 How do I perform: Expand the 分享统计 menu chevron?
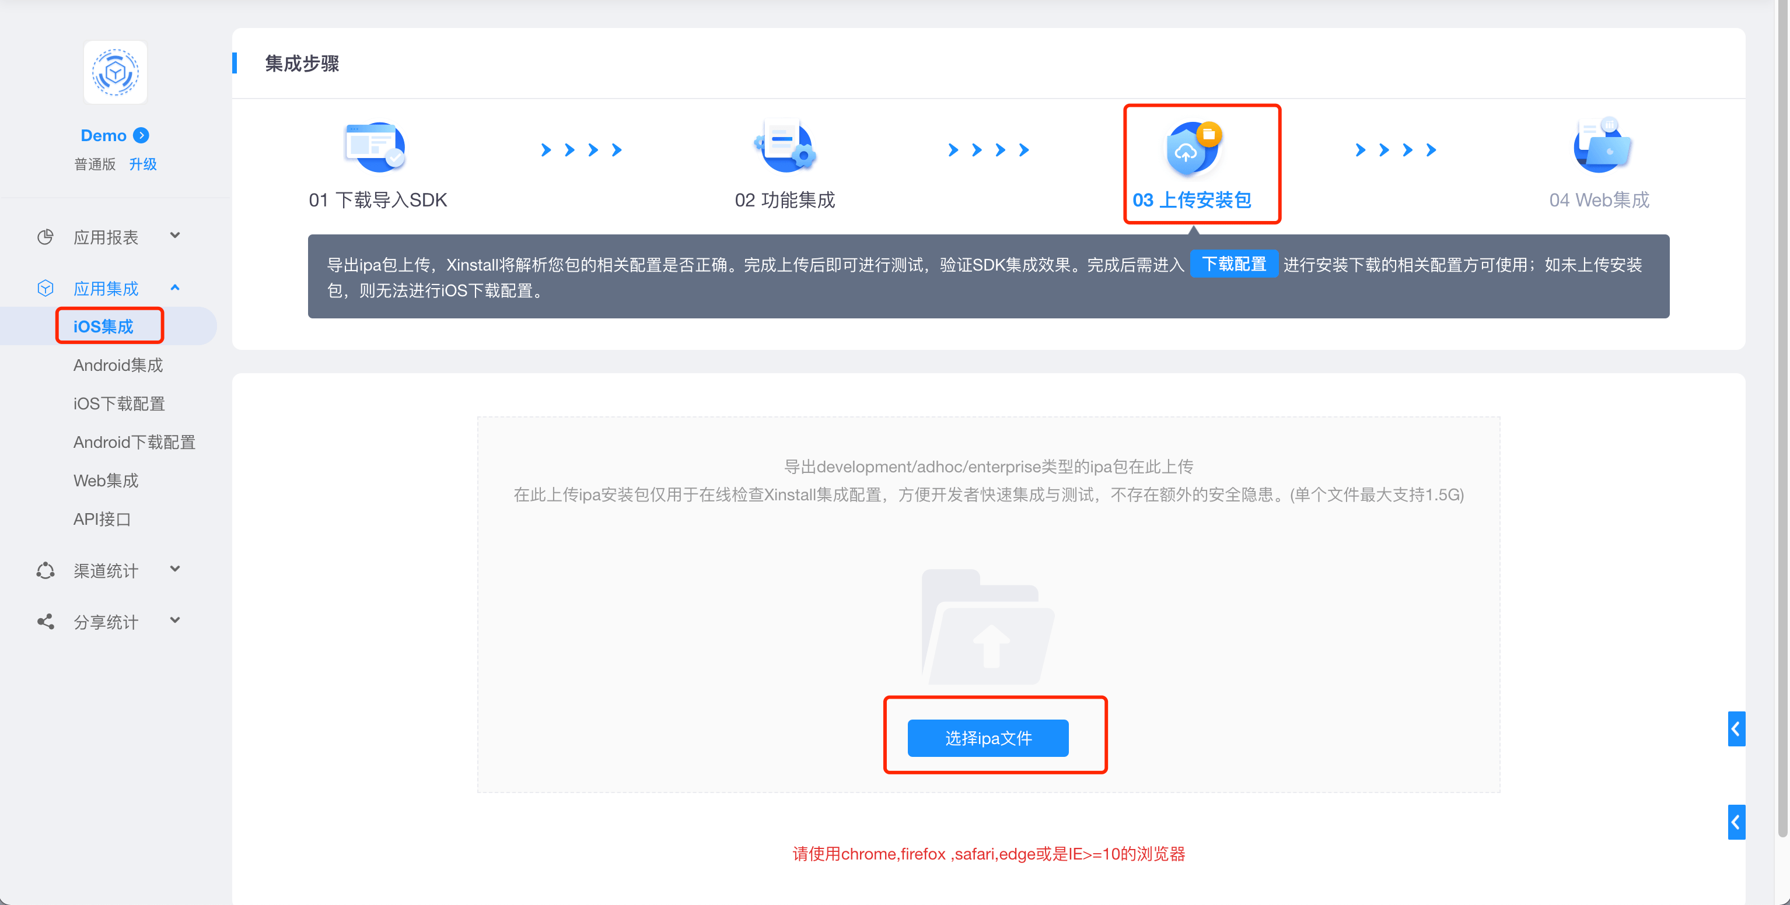point(175,620)
